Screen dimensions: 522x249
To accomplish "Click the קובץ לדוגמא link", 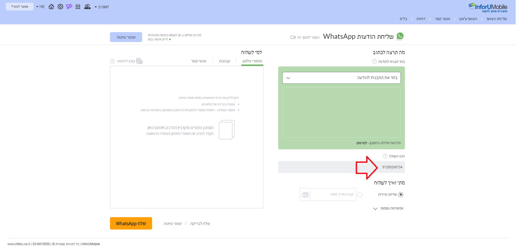I will click(126, 61).
